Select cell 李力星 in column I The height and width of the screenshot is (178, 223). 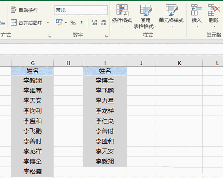pyautogui.click(x=105, y=100)
